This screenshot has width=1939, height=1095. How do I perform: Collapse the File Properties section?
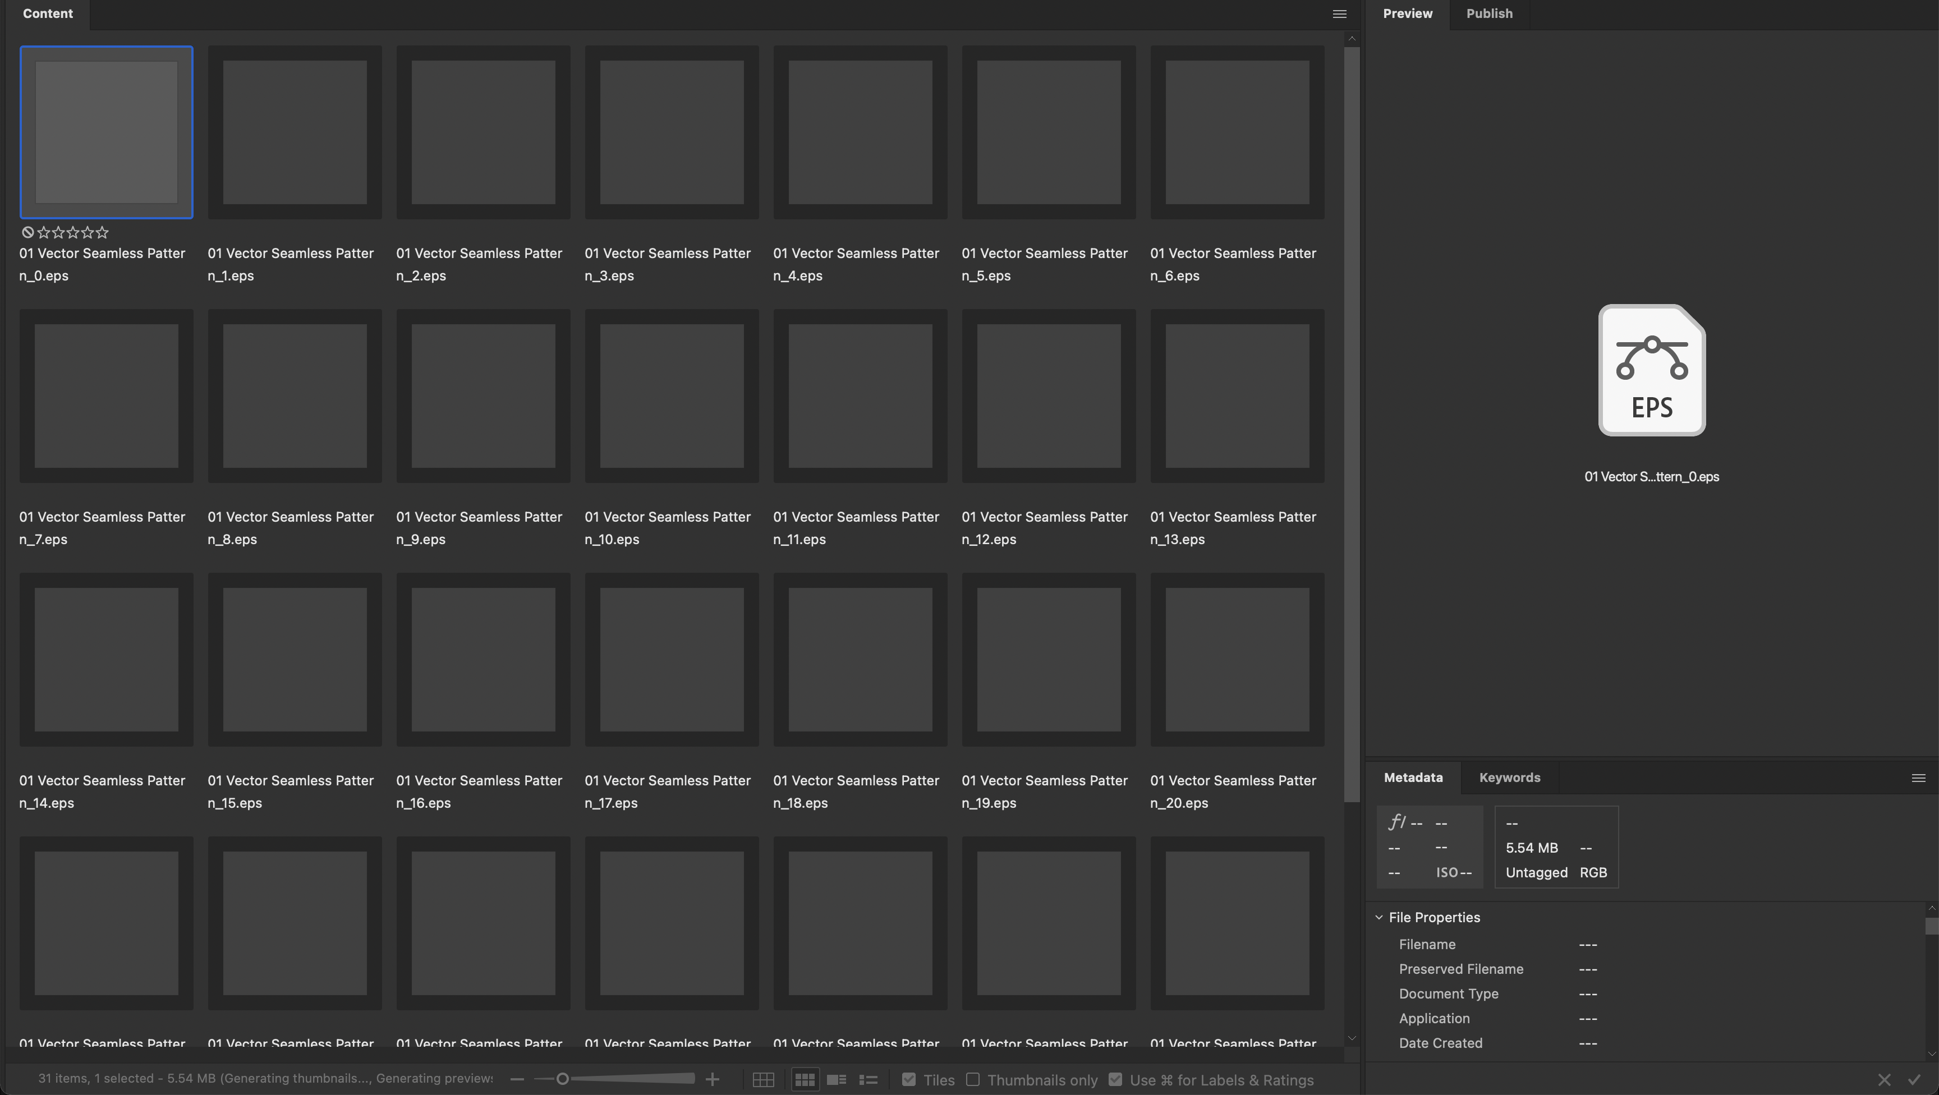(x=1379, y=917)
